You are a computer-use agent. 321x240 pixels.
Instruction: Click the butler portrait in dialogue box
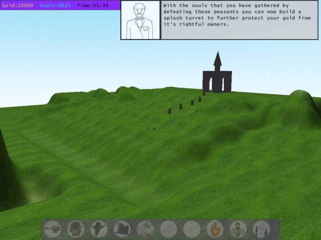(140, 20)
